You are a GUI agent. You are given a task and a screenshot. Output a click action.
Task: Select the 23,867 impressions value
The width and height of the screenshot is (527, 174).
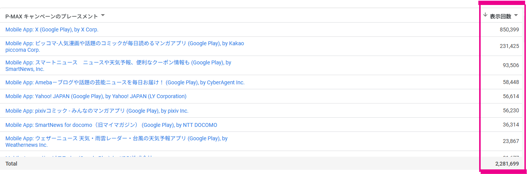tap(511, 141)
